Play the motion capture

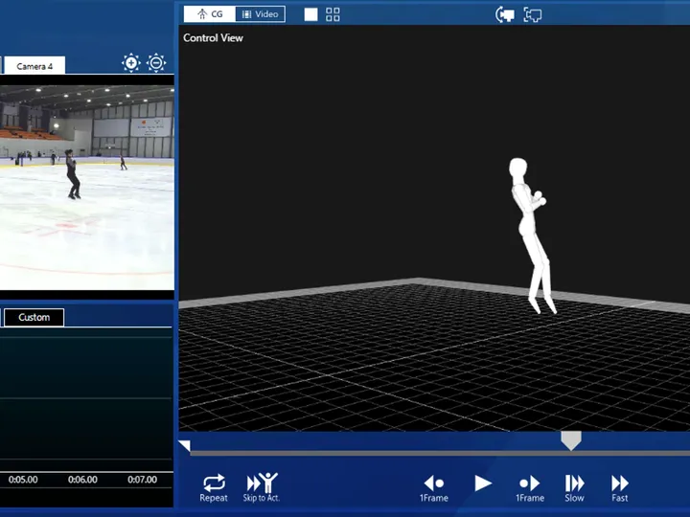click(483, 483)
